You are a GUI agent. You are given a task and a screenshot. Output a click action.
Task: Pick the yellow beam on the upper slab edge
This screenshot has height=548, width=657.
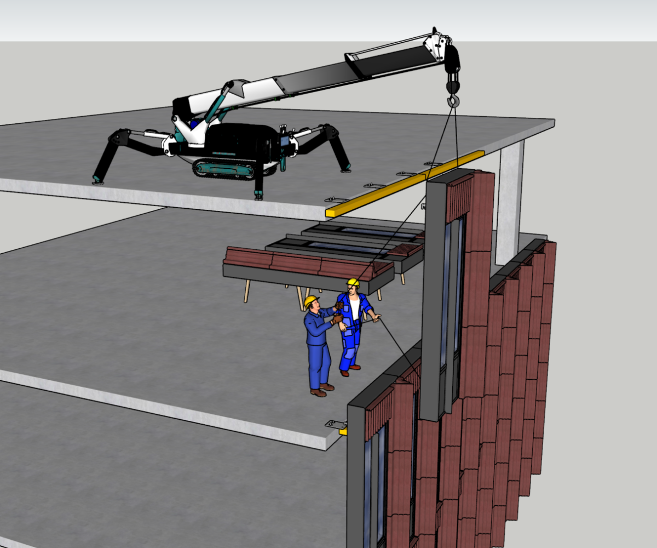[405, 183]
